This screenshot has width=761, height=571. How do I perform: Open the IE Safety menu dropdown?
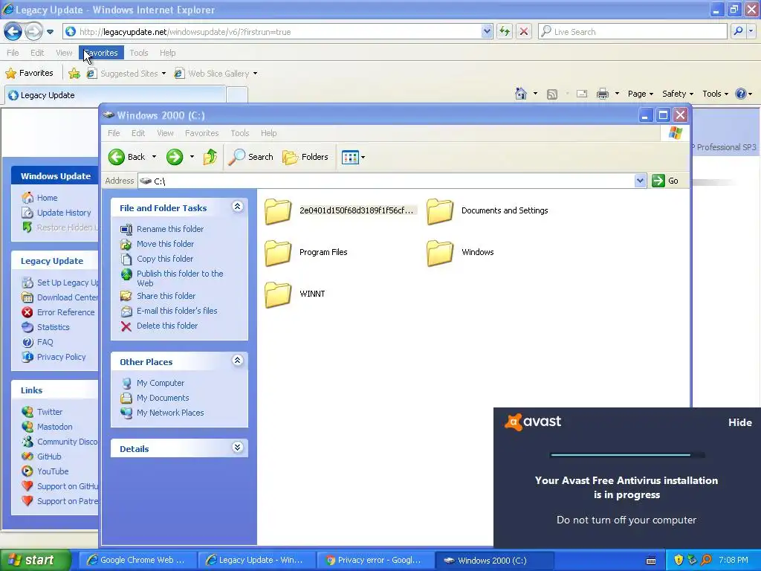pyautogui.click(x=678, y=94)
